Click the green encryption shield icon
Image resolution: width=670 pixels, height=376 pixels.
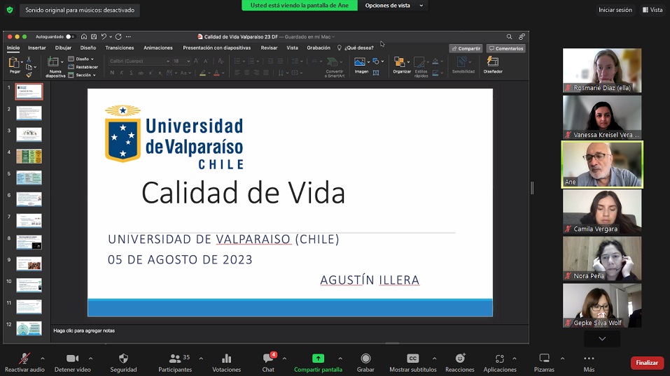pyautogui.click(x=10, y=10)
